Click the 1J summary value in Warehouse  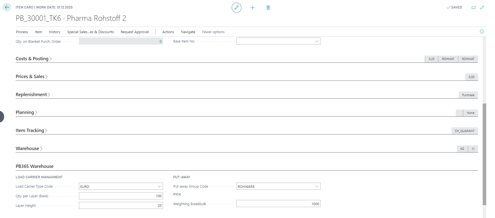(x=473, y=149)
